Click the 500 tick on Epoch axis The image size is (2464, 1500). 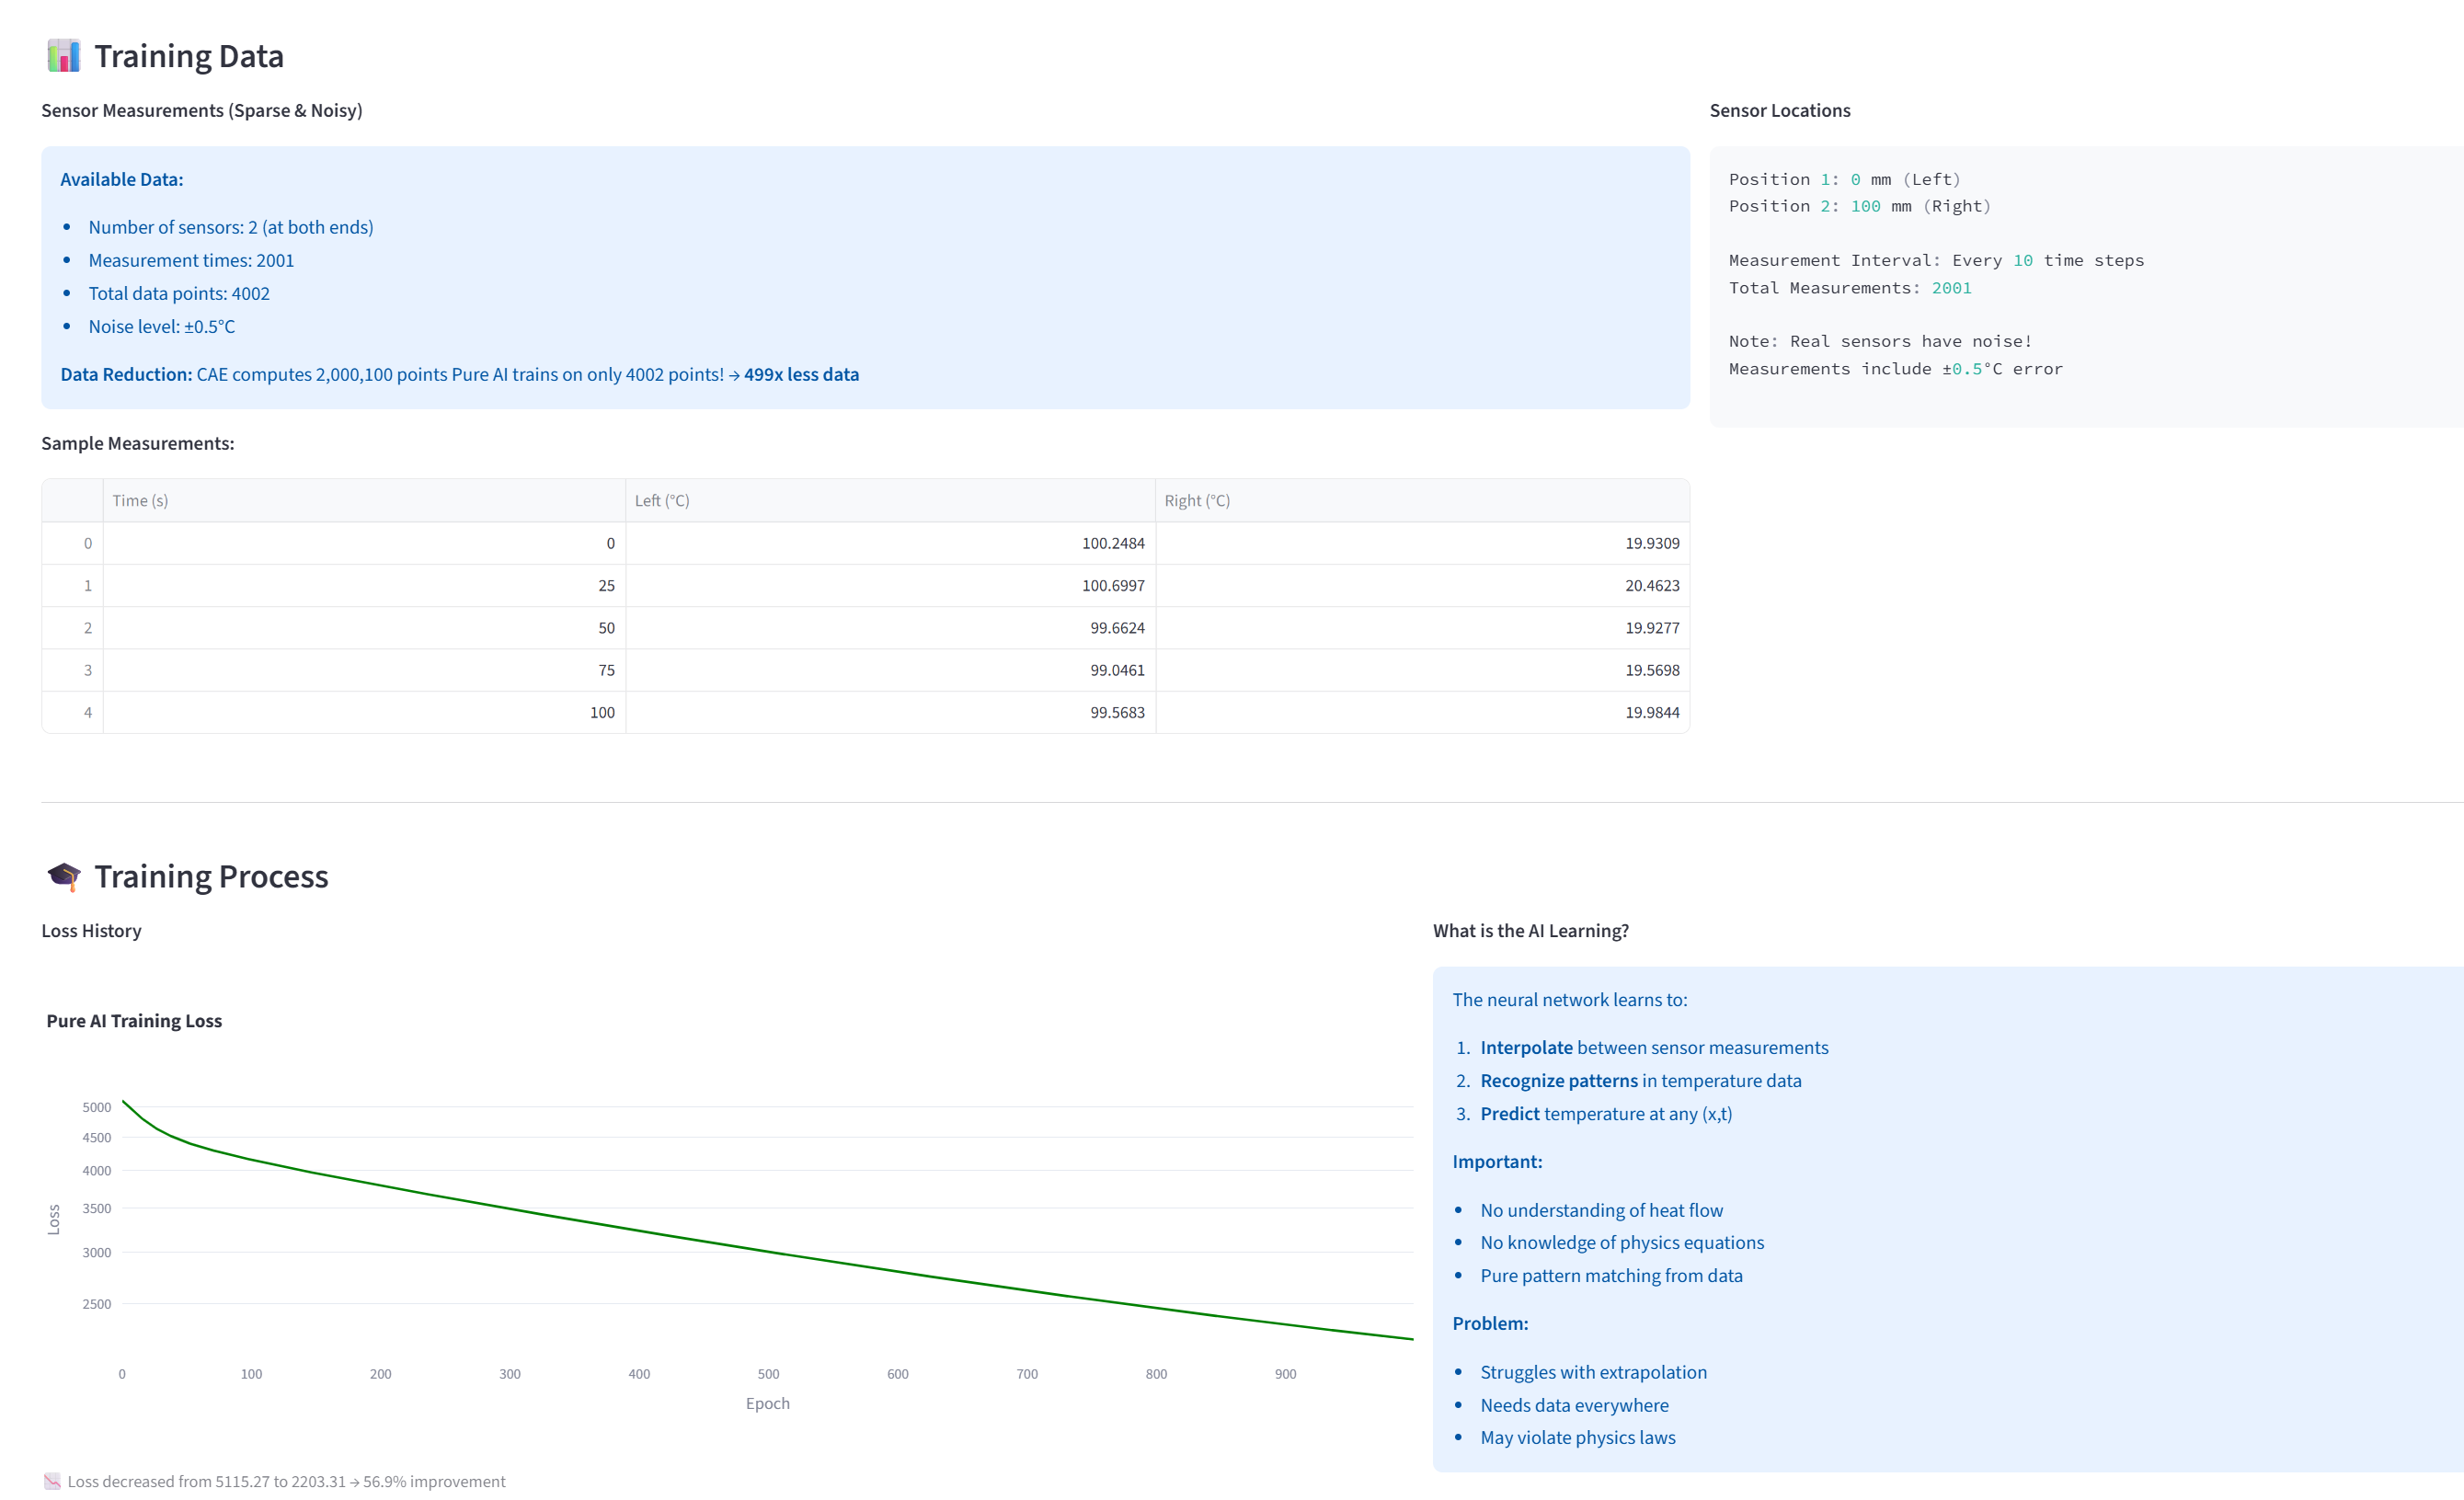768,1374
